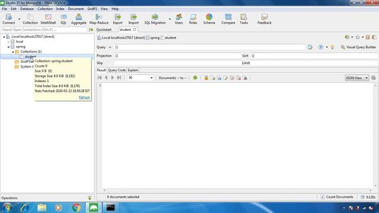Open the SQL Migration tool

point(155,19)
